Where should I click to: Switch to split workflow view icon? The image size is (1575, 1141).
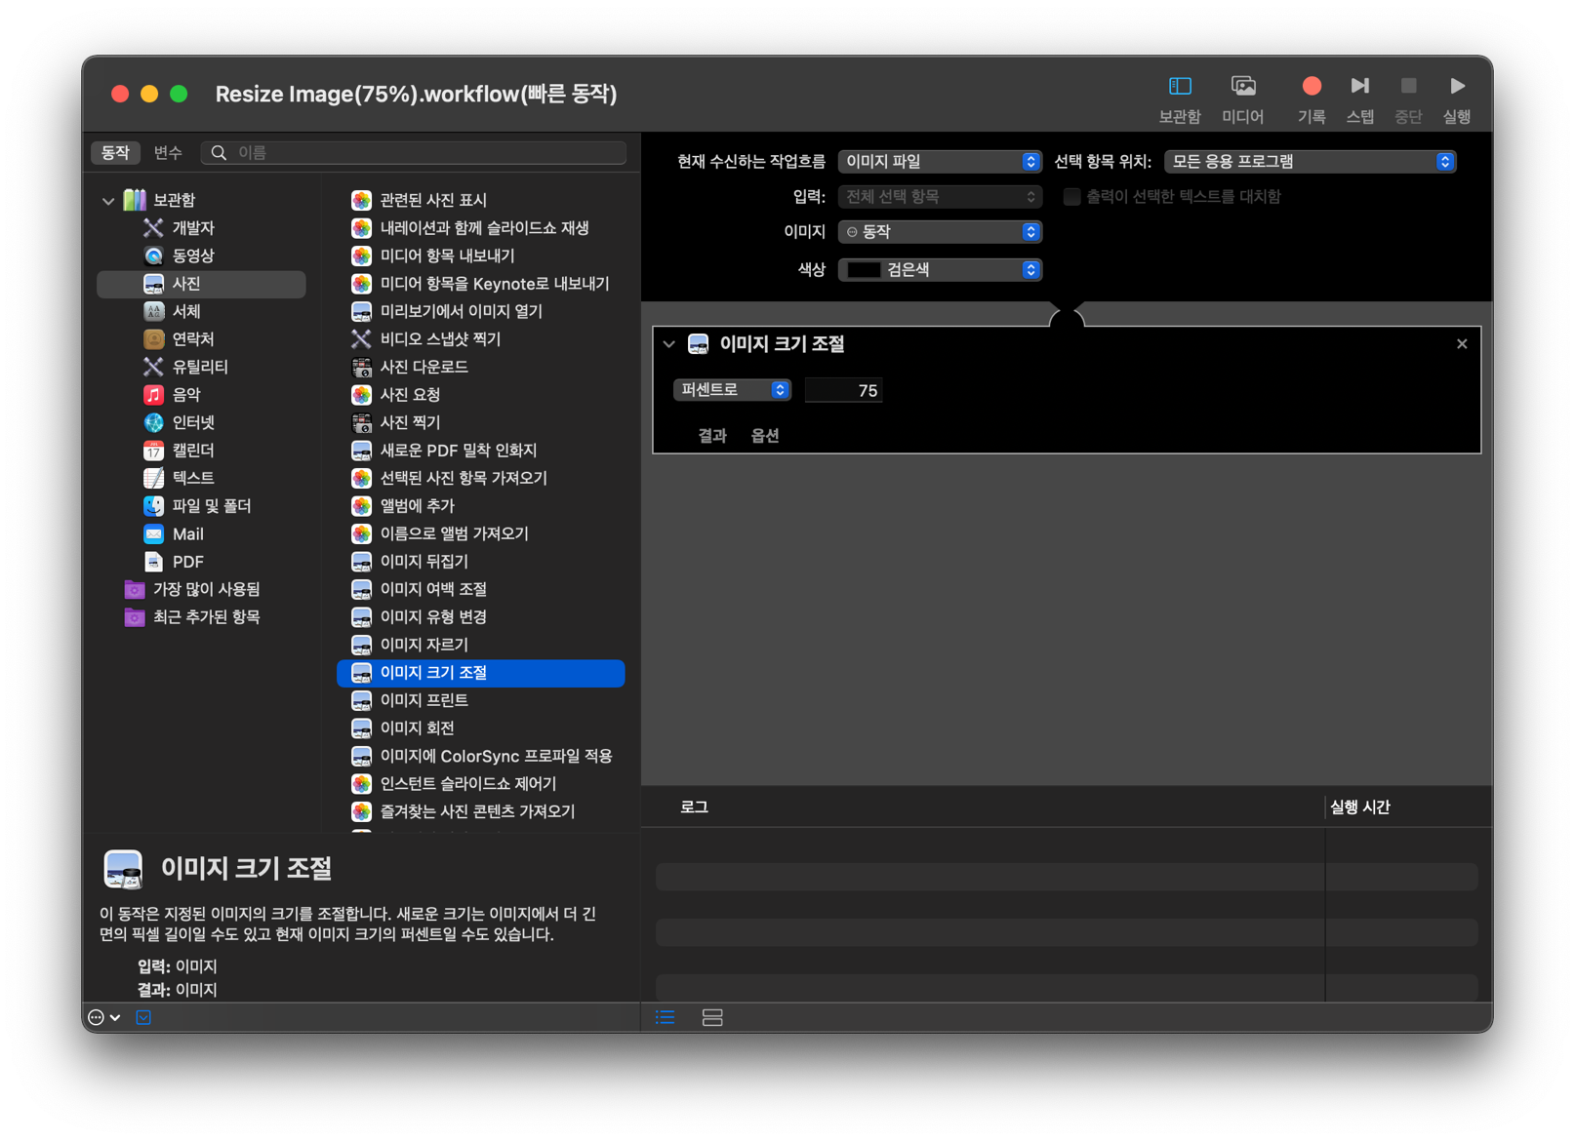point(712,1017)
